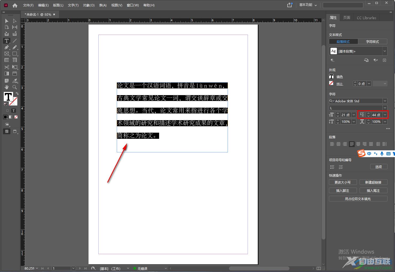Set paragraph alignment to center
Image resolution: width=395 pixels, height=272 pixels.
point(338,144)
